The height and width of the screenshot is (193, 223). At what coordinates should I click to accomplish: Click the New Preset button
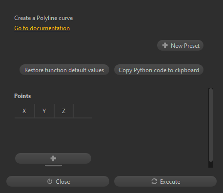coord(180,45)
